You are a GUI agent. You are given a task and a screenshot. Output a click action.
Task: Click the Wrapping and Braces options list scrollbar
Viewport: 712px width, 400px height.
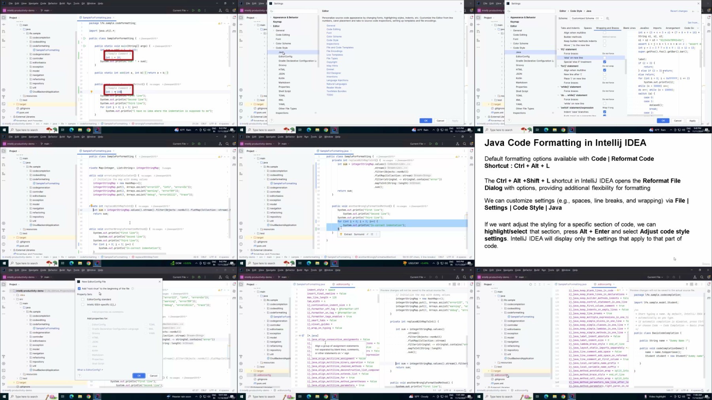[x=625, y=66]
